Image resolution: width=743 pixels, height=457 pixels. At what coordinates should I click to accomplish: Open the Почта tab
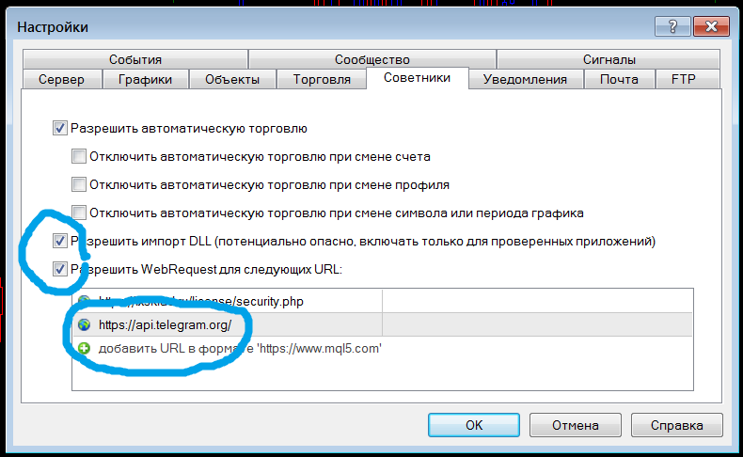pos(619,79)
